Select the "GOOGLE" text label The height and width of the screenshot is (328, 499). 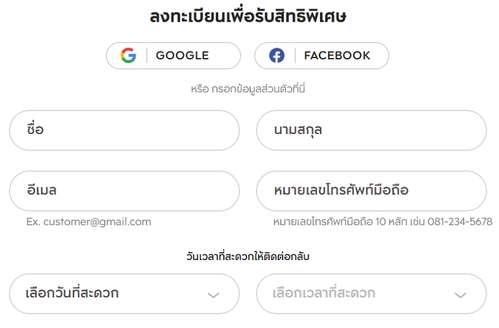pyautogui.click(x=182, y=55)
